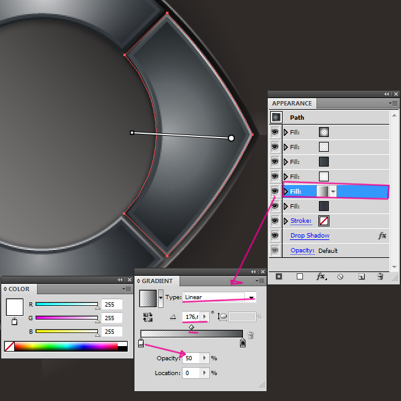Click Duplicate Selected Item icon
The width and height of the screenshot is (401, 401).
[362, 277]
